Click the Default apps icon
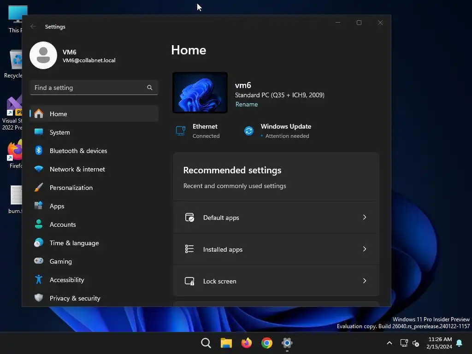This screenshot has width=472, height=354. coord(189,218)
